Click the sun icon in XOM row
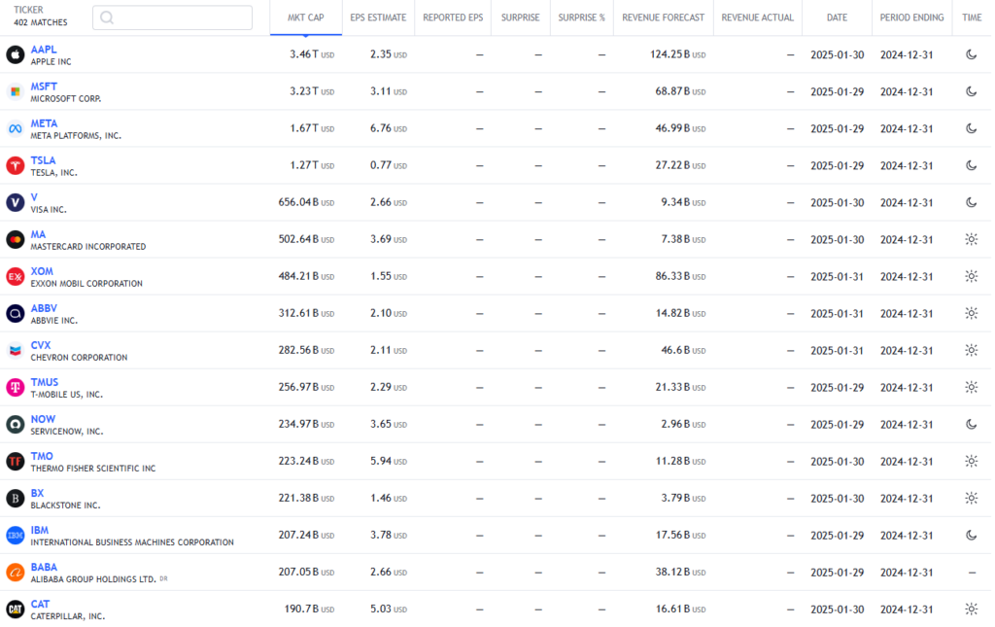Viewport: 995px width, 627px height. pos(971,276)
